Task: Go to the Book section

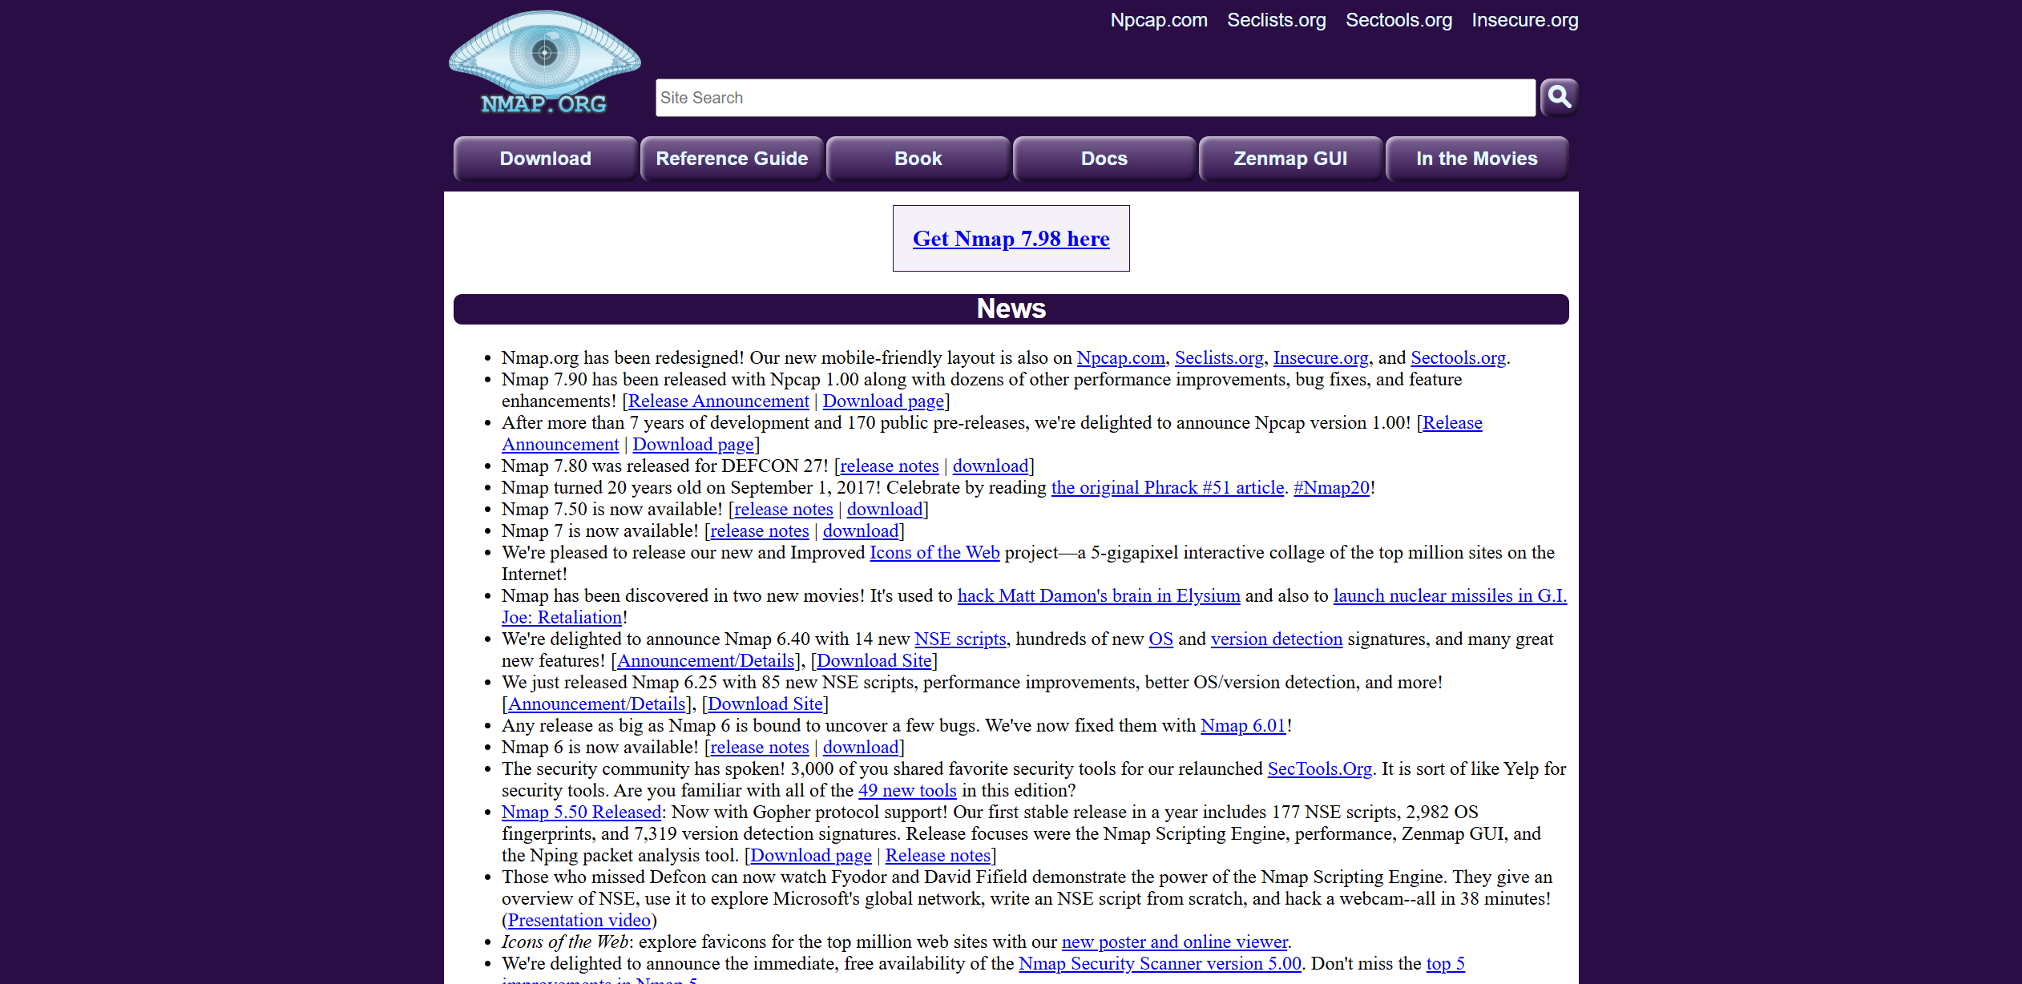Action: [918, 159]
